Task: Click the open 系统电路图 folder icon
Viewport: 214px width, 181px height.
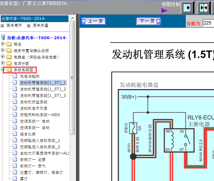Action: (9, 70)
